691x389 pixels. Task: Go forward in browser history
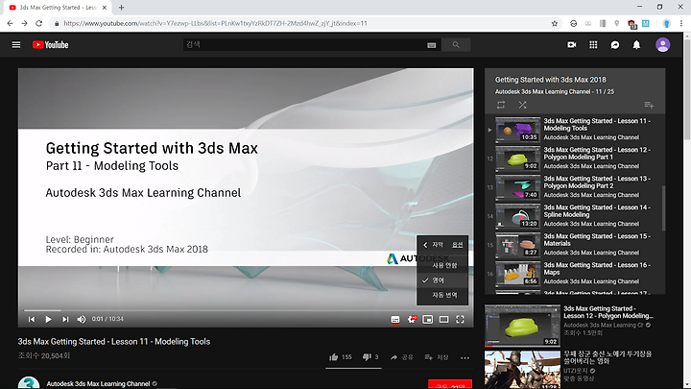coord(25,23)
